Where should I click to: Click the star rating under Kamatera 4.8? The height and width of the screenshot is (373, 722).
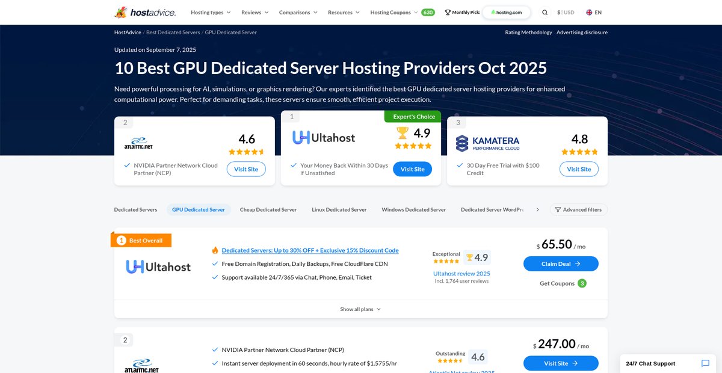[579, 152]
